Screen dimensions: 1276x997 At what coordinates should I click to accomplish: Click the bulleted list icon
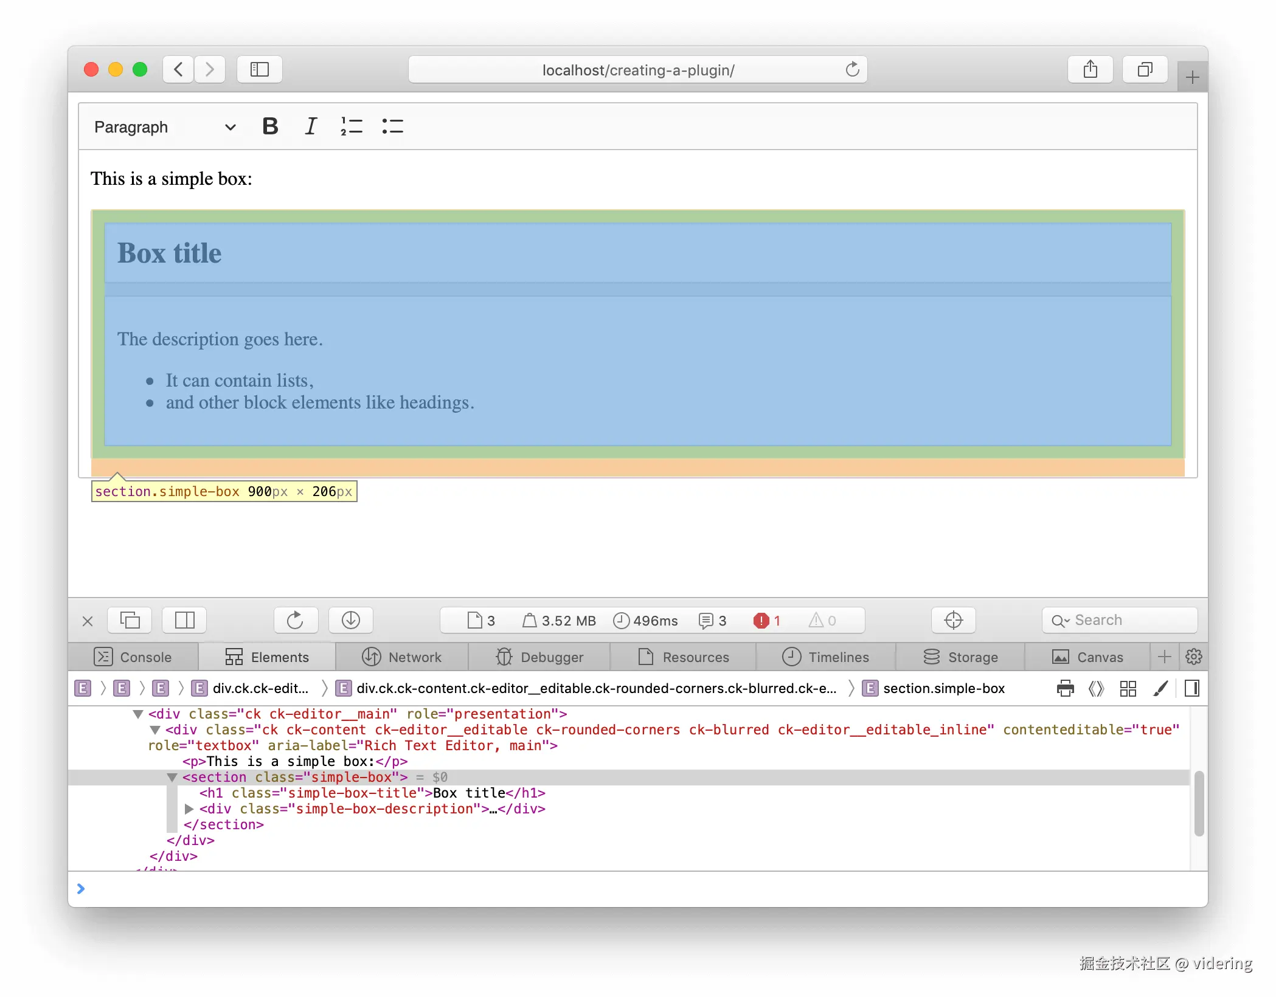(392, 126)
